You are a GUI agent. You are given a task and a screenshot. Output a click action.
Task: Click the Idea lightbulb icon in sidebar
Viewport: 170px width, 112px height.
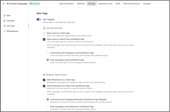click(5, 15)
